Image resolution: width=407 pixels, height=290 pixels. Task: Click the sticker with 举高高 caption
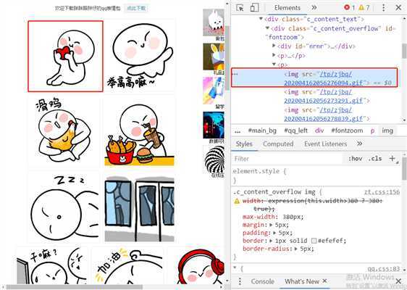point(140,55)
